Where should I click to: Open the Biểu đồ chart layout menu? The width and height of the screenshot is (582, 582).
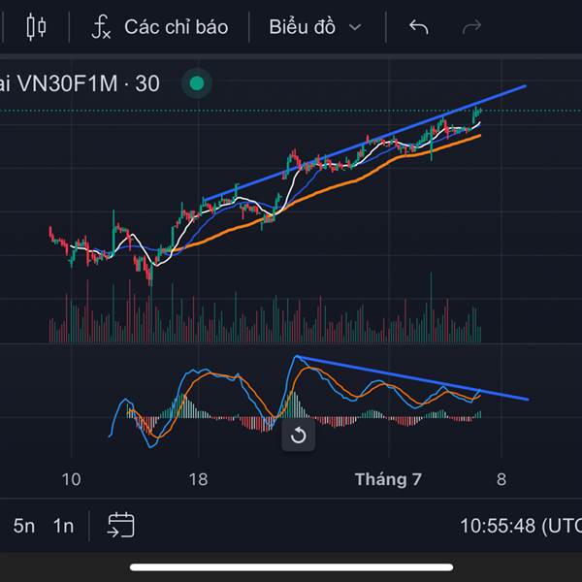(302, 27)
